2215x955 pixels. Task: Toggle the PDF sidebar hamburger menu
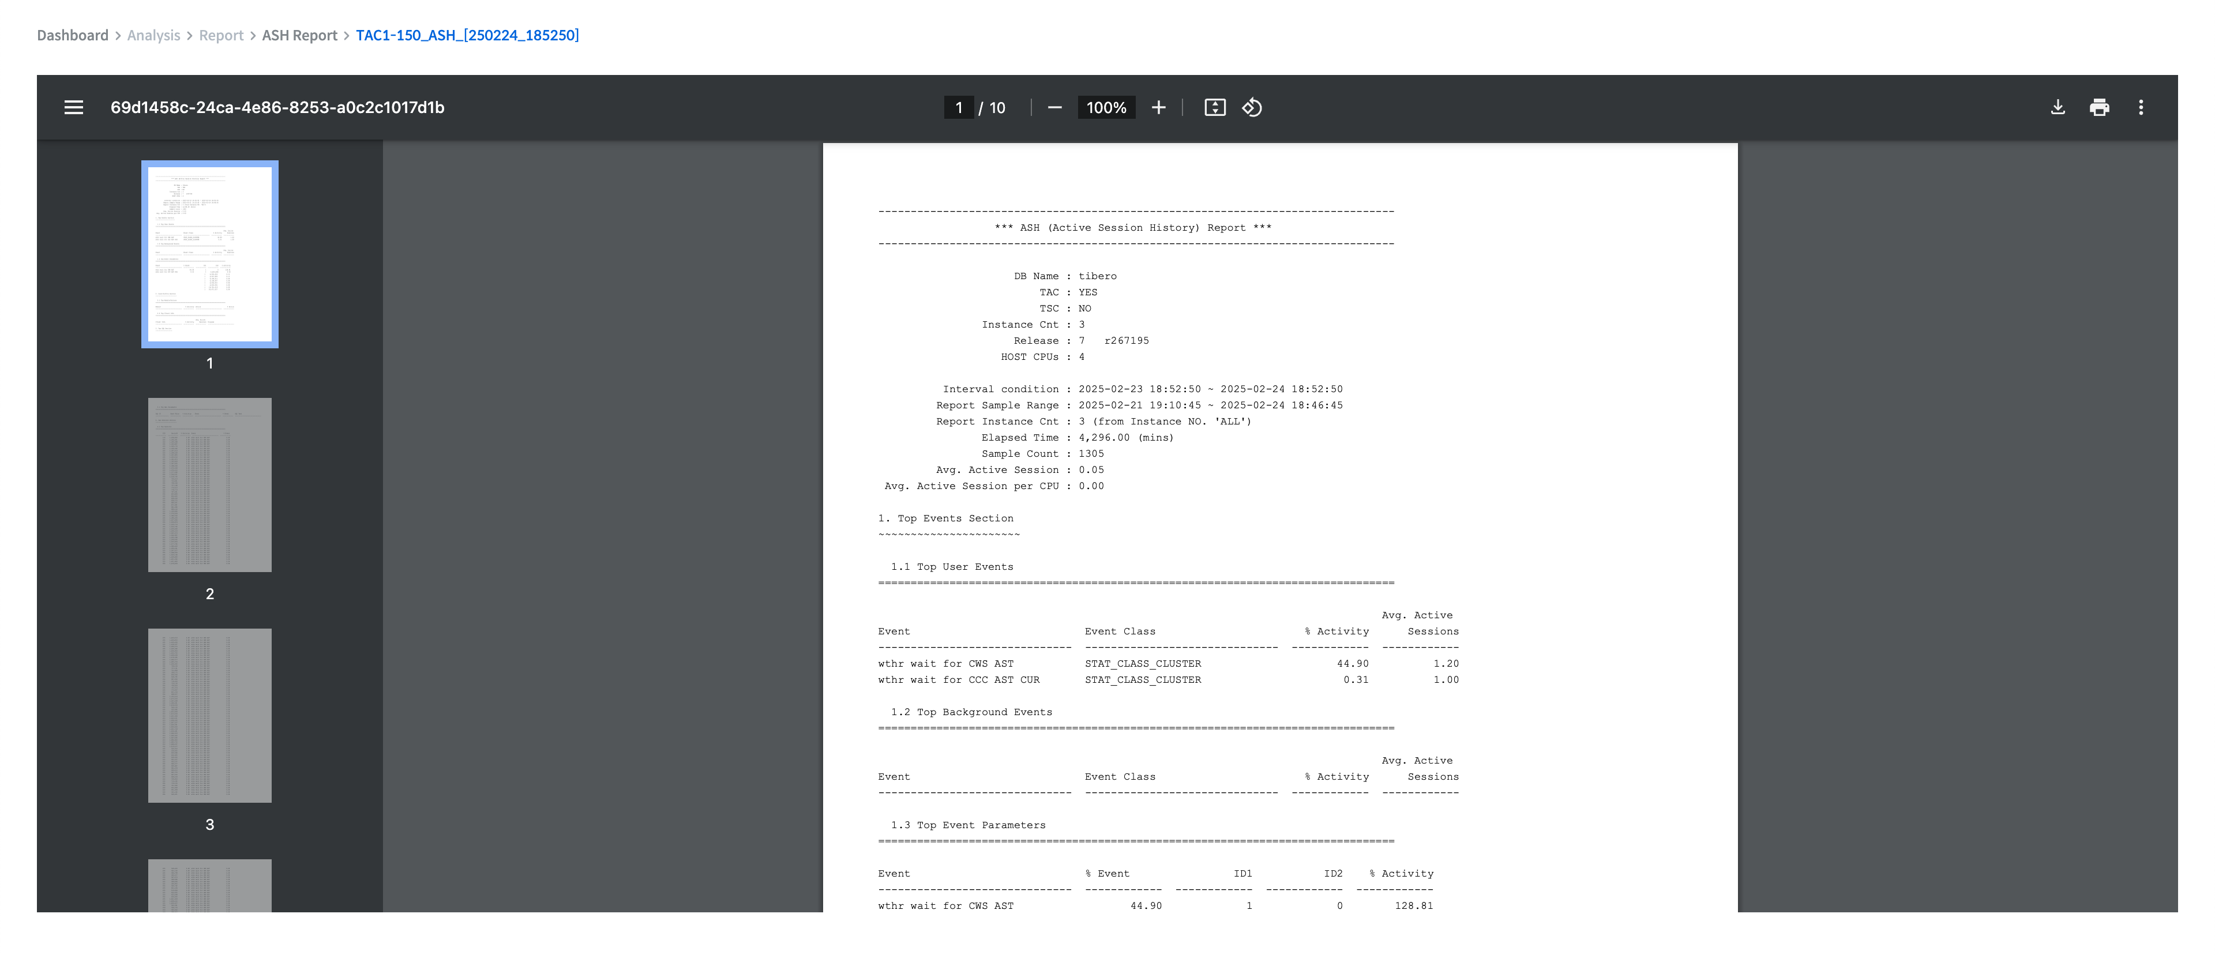pyautogui.click(x=74, y=107)
